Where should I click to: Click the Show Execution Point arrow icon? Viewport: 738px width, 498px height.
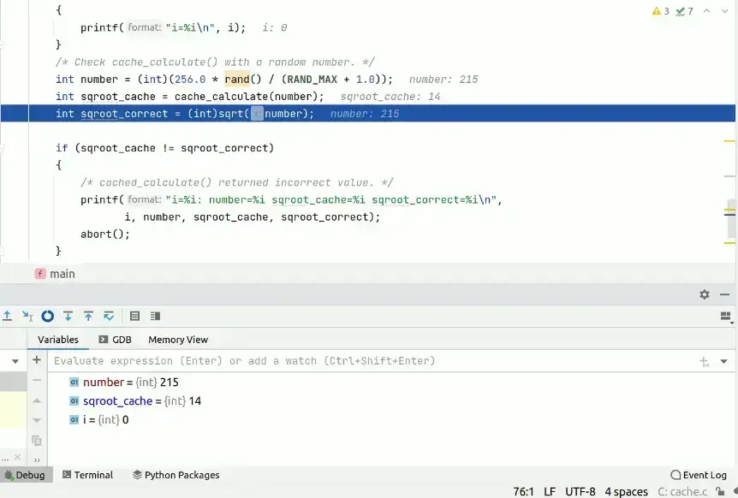tap(7, 316)
